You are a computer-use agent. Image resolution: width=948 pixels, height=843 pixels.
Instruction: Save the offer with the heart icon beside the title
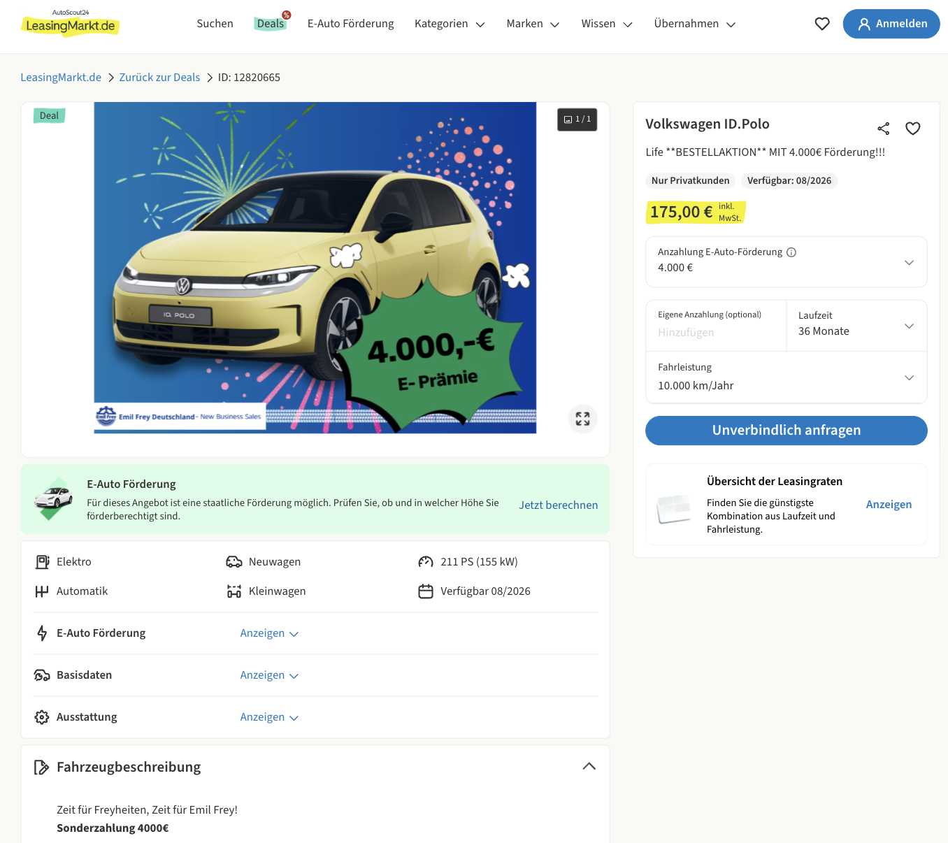tap(912, 129)
